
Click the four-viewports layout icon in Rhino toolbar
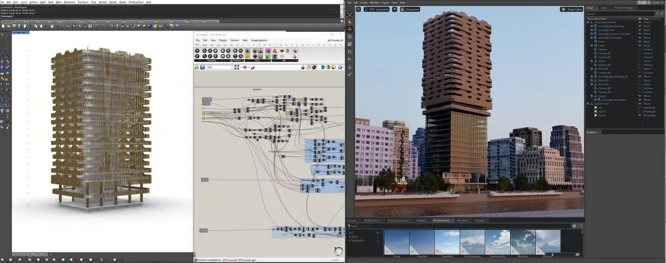[x=90, y=26]
